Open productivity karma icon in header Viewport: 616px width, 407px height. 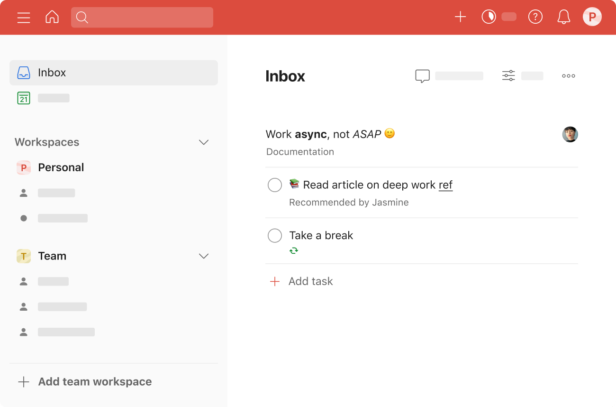(x=489, y=18)
